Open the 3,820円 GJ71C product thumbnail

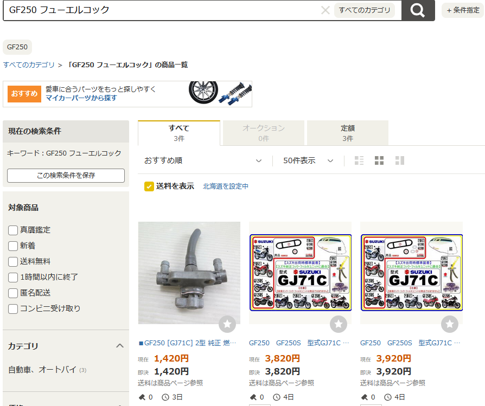[x=301, y=273]
